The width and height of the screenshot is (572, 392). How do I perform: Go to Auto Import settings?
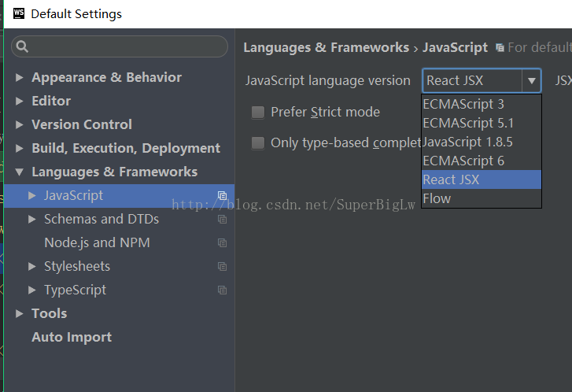[x=72, y=337]
